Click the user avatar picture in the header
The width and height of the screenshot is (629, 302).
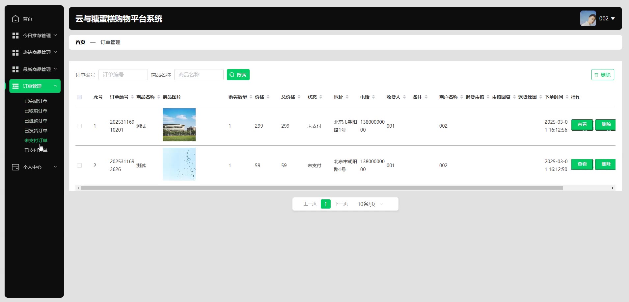(588, 18)
